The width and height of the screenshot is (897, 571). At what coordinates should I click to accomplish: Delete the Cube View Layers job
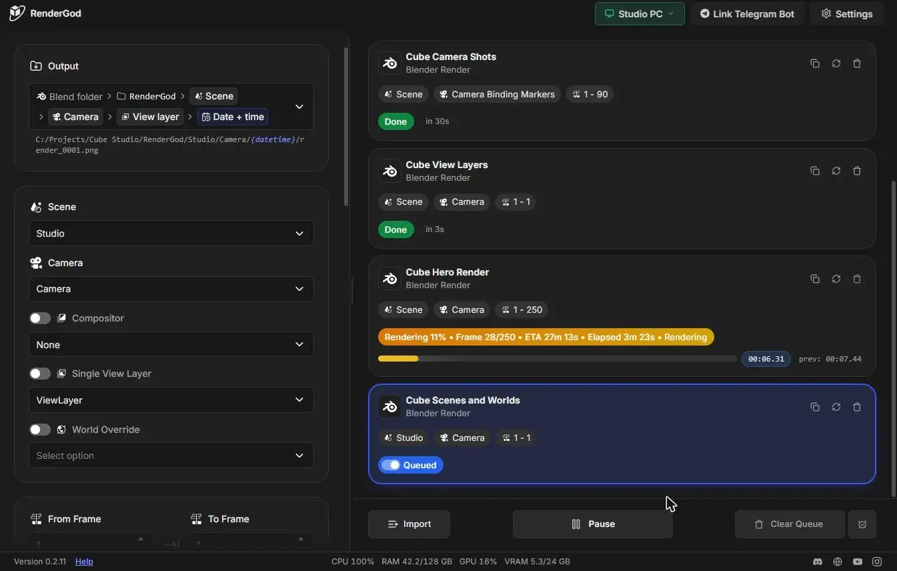[x=857, y=171]
